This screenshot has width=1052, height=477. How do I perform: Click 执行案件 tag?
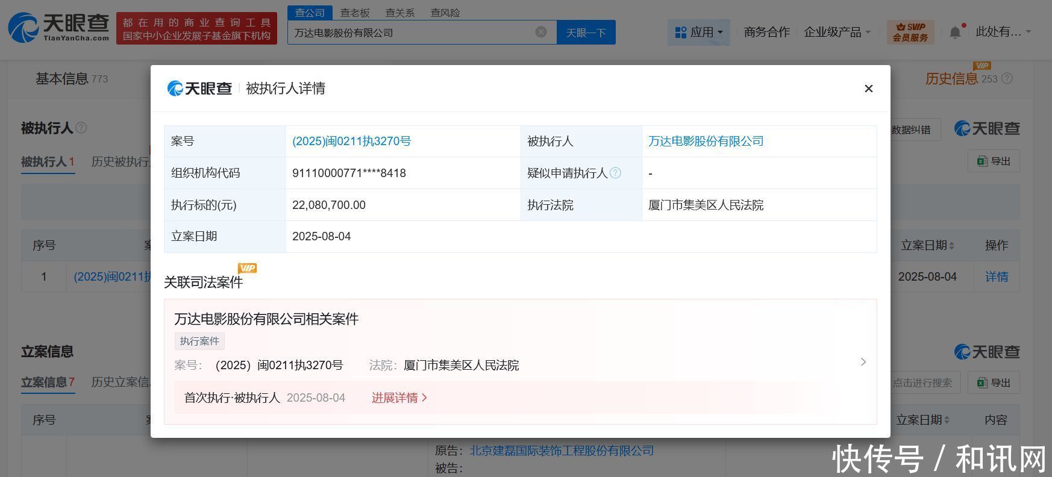[199, 341]
